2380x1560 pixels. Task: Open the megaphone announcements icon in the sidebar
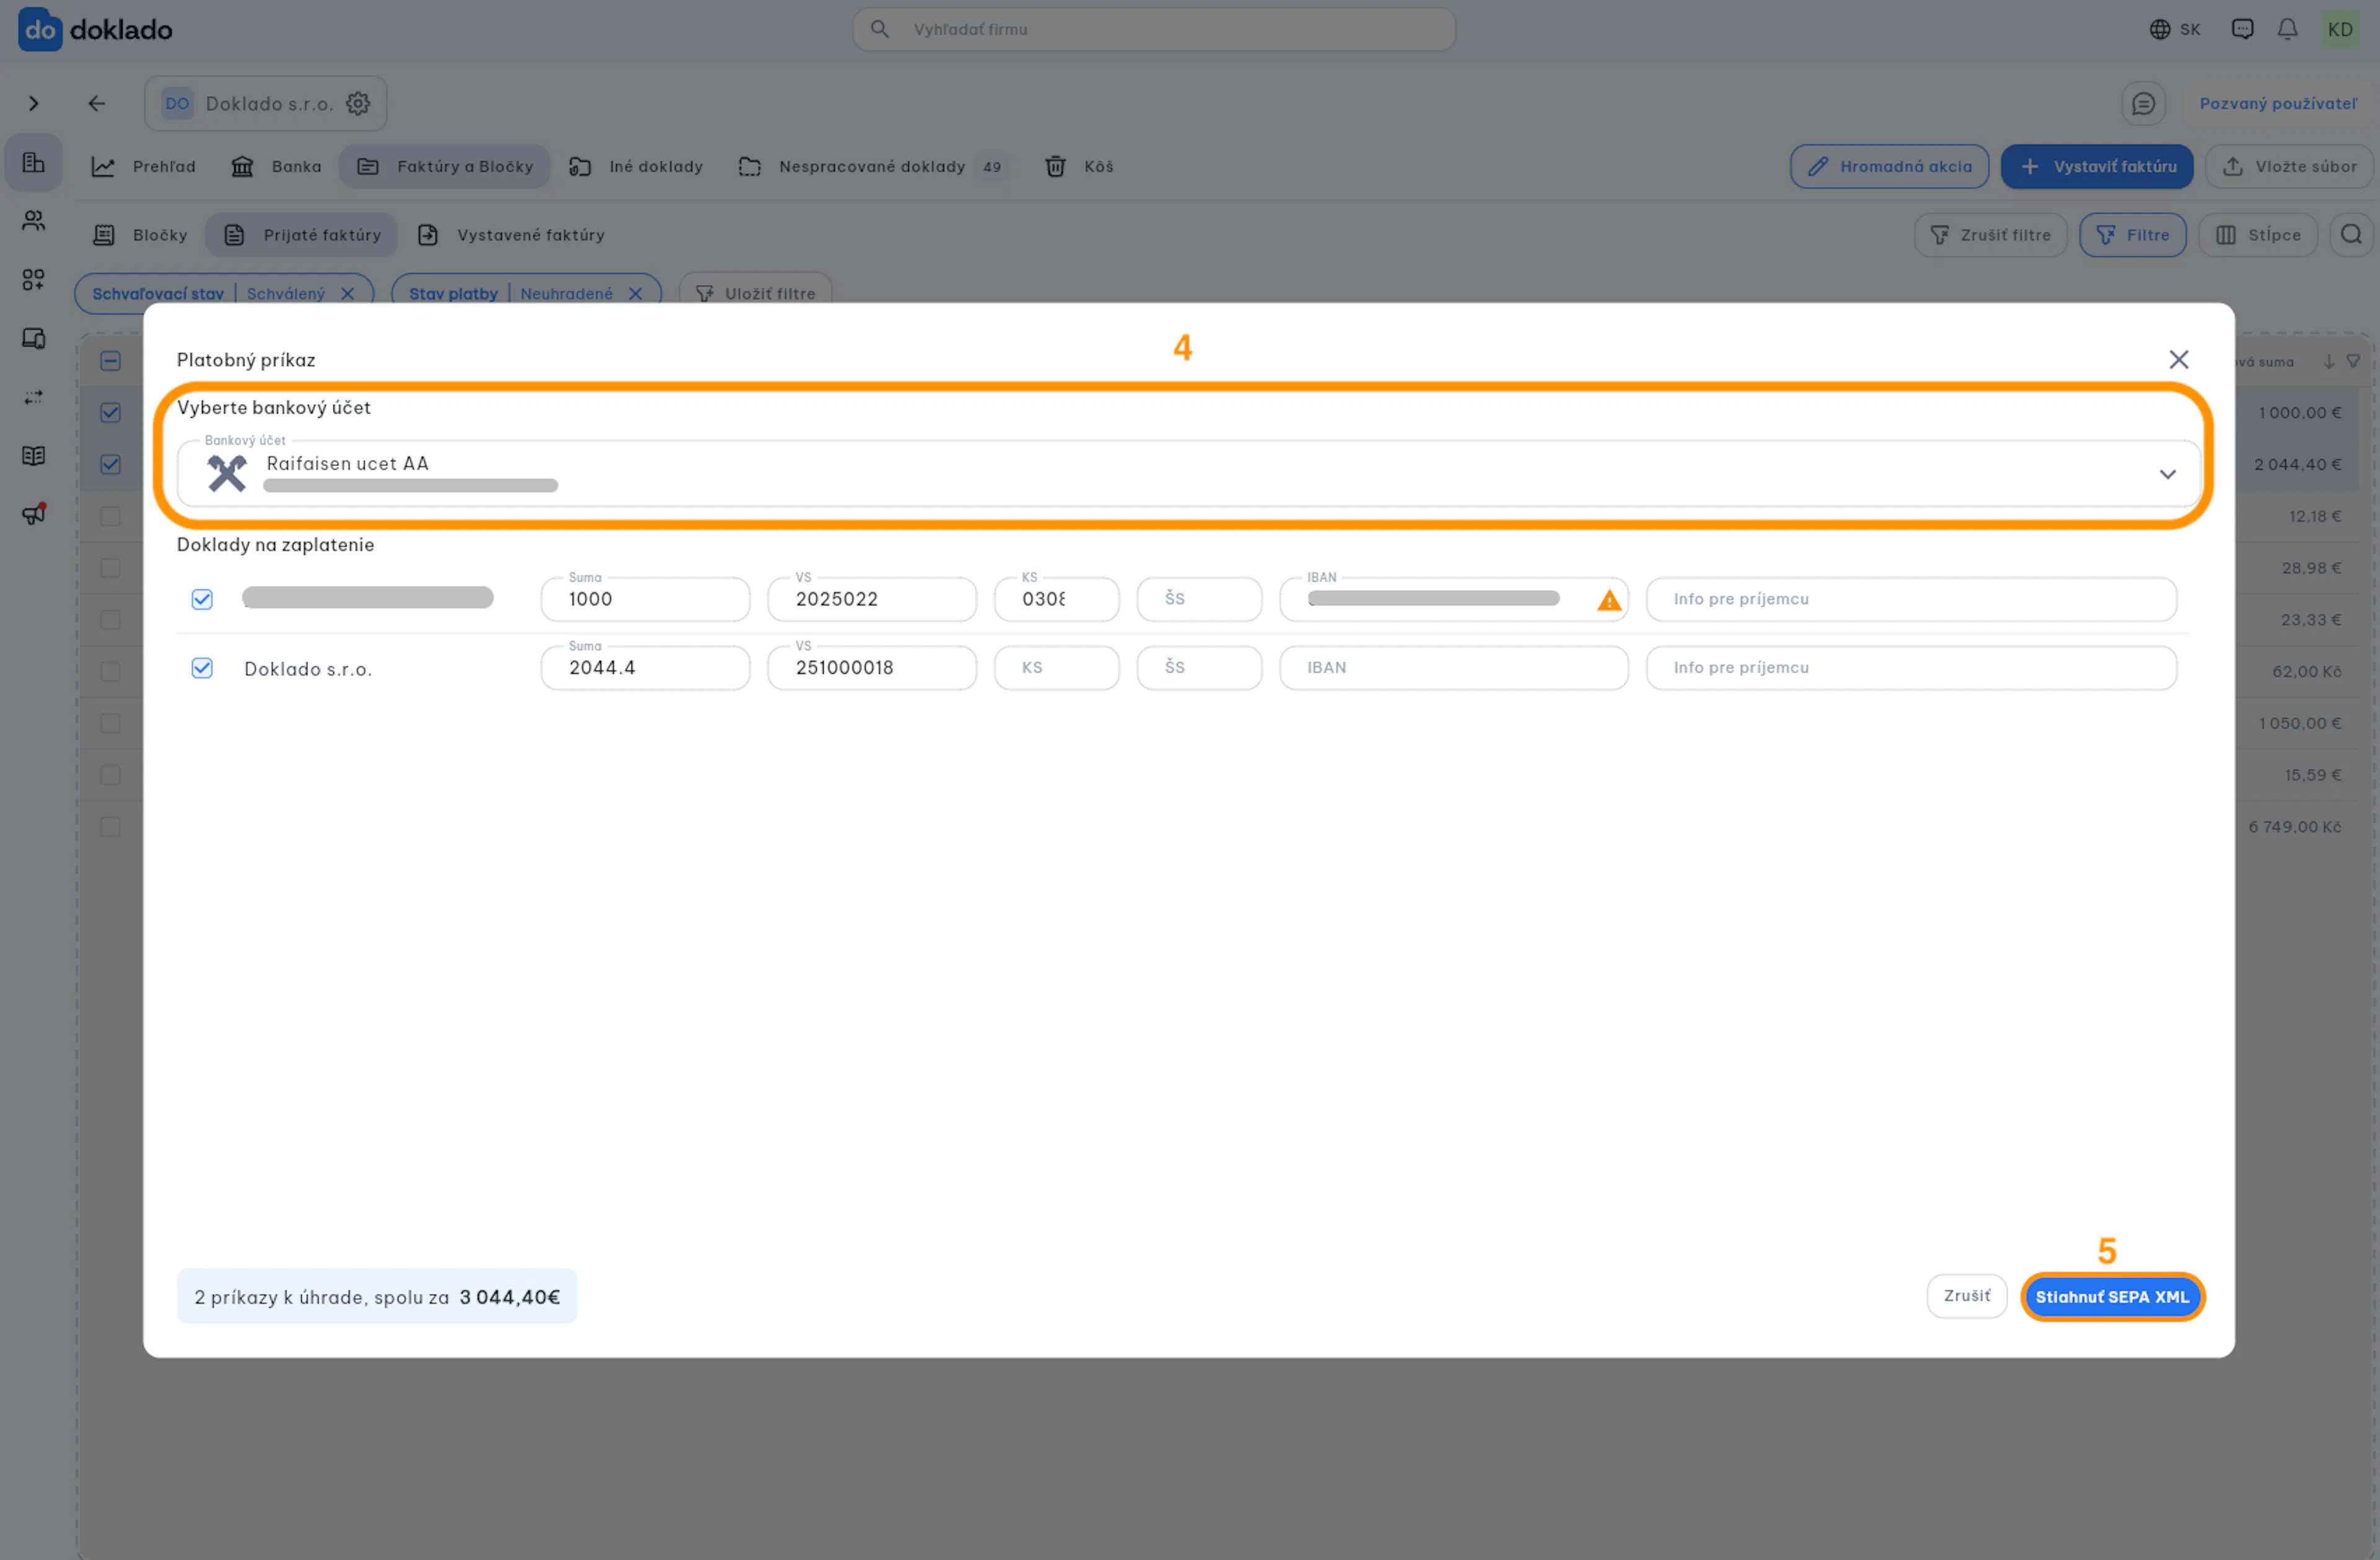33,514
